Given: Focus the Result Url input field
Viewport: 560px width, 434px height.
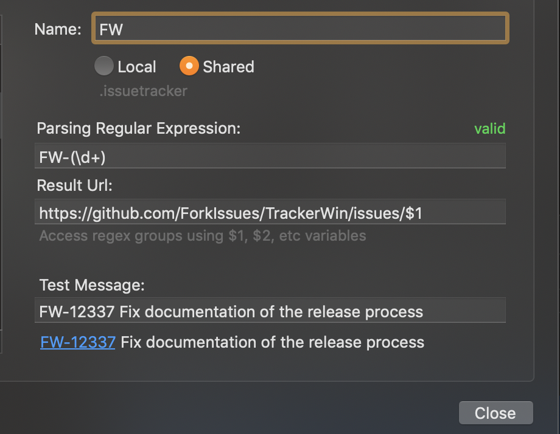Looking at the screenshot, I should tap(270, 213).
